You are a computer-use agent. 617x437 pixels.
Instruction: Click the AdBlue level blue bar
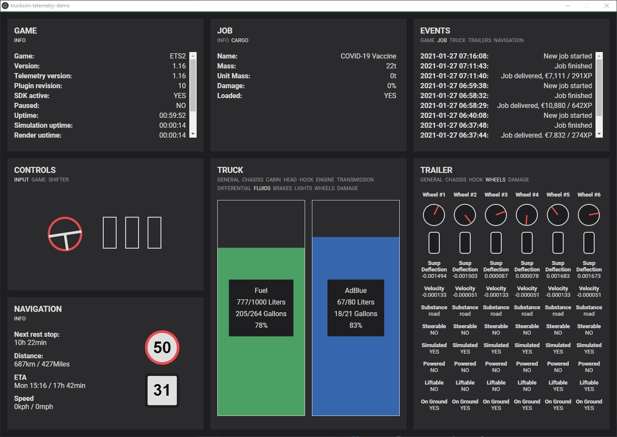(x=356, y=326)
